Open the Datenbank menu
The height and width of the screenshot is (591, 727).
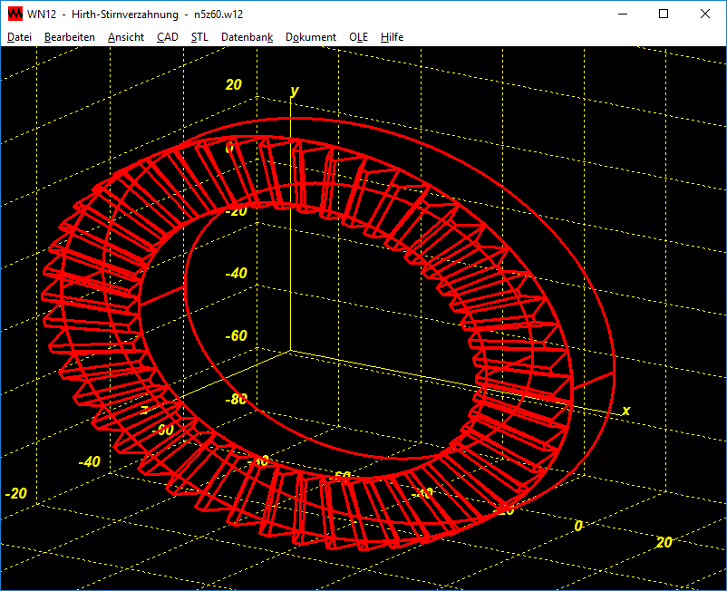(x=247, y=37)
